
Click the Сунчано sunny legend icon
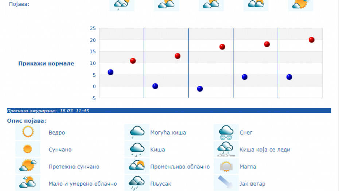28,149
